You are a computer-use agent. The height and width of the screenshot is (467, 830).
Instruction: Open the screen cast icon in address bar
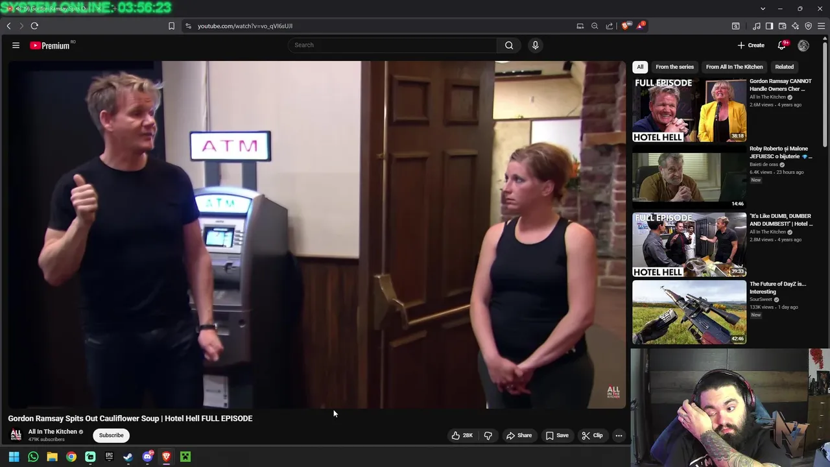coord(580,26)
